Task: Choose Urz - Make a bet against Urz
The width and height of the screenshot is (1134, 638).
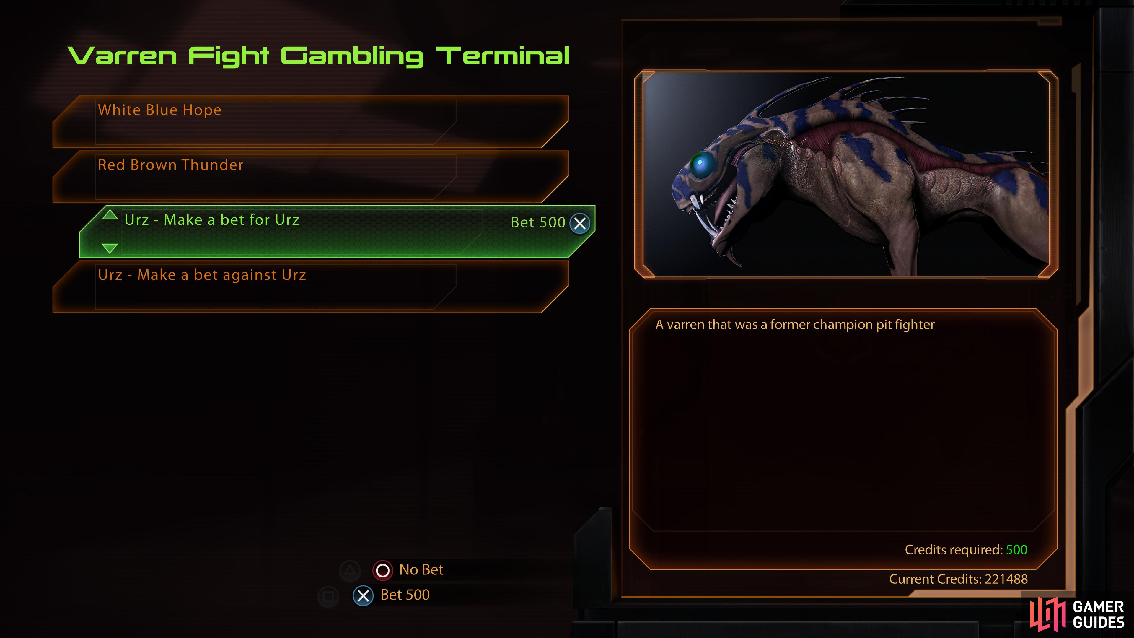Action: click(x=311, y=287)
